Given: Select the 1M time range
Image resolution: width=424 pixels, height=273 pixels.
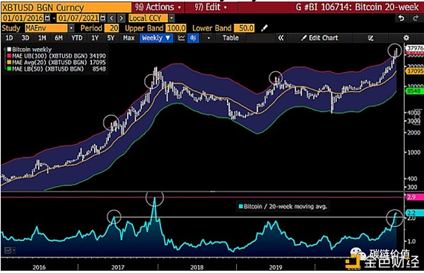Looking at the screenshot, I should pos(42,38).
